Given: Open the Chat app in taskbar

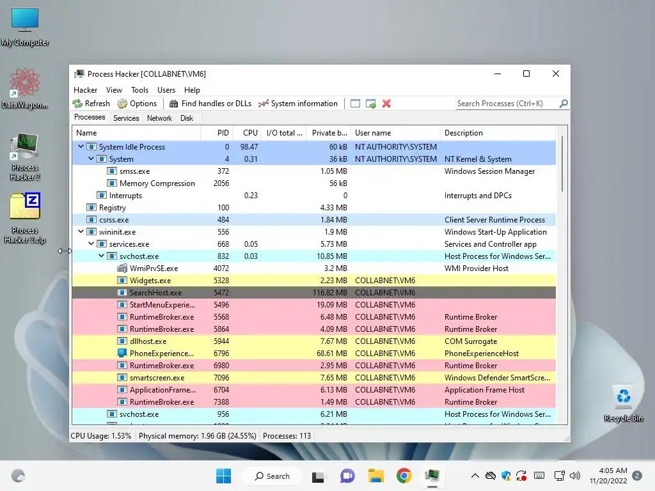Looking at the screenshot, I should 347,476.
